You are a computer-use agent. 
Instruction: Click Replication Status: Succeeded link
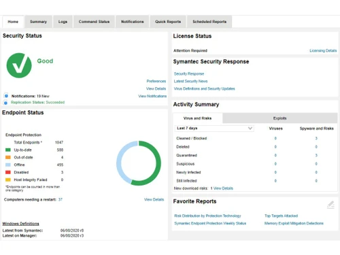click(37, 102)
